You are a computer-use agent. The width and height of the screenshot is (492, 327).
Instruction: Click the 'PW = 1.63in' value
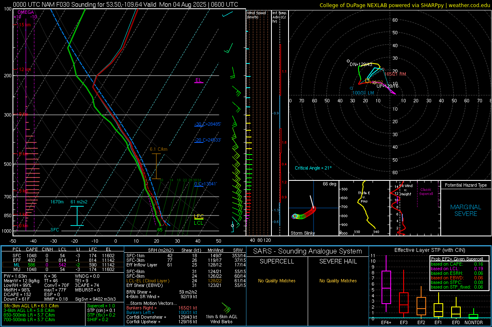coord(15,276)
